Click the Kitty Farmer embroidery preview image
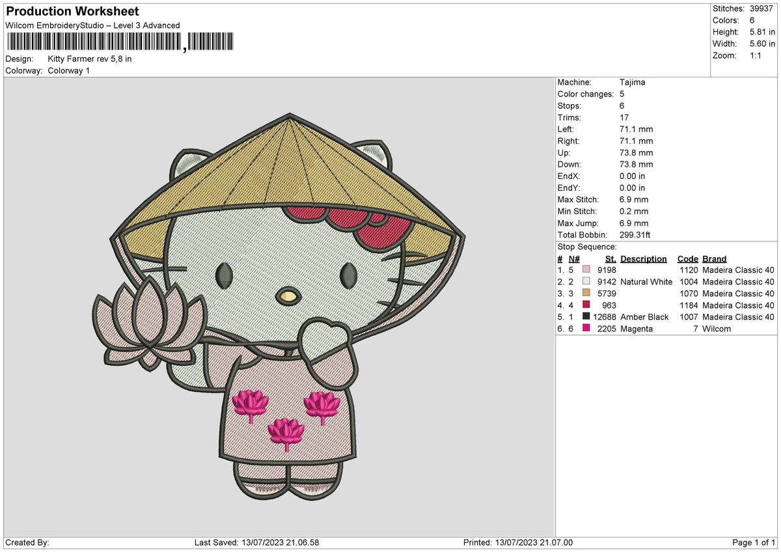Viewport: 781px width, 552px height. point(279,306)
